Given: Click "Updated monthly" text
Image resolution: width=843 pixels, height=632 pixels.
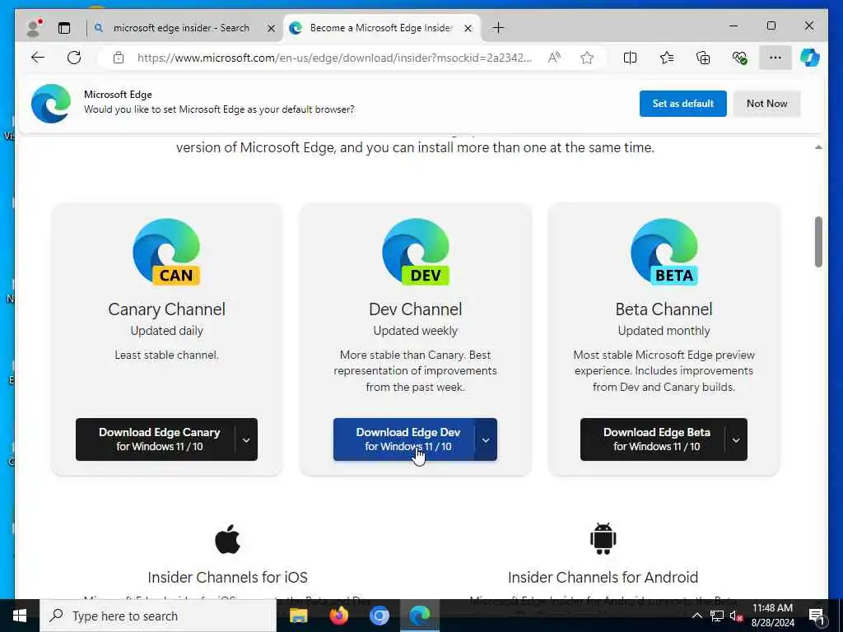Looking at the screenshot, I should [x=664, y=331].
